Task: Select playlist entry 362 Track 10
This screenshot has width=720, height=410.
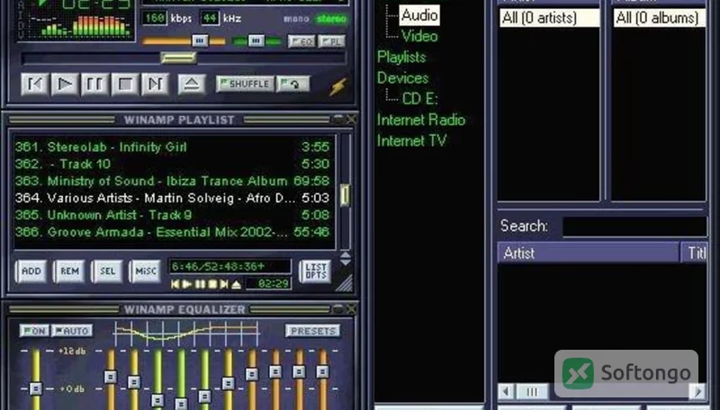Action: pos(172,164)
